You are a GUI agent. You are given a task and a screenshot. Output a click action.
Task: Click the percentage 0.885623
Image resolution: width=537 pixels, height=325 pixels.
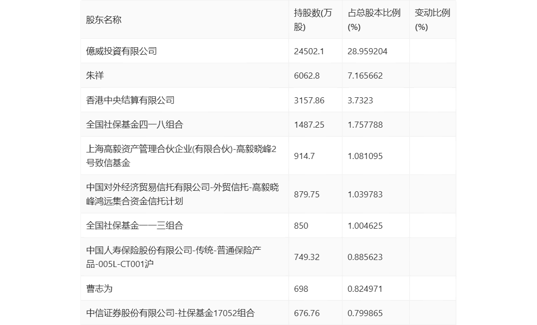click(365, 257)
